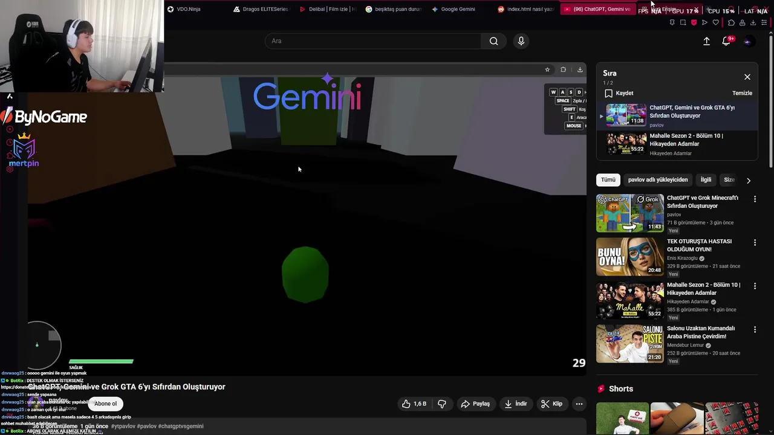Image resolution: width=774 pixels, height=435 pixels.
Task: Open the browser extensions cube icon
Action: tap(731, 22)
